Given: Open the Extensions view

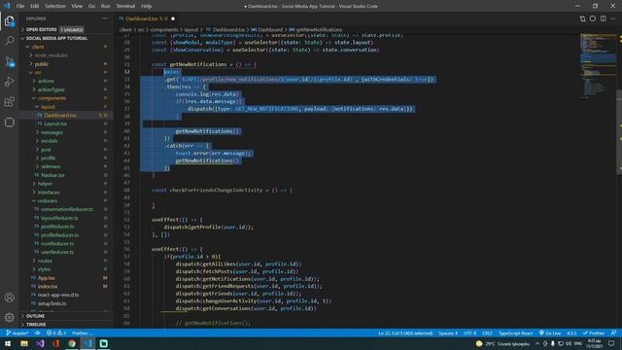Looking at the screenshot, I should click(9, 102).
